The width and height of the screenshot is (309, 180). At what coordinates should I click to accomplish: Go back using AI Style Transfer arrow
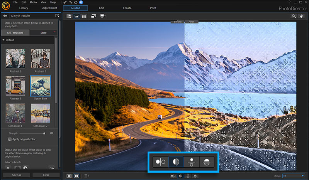[x=5, y=16]
